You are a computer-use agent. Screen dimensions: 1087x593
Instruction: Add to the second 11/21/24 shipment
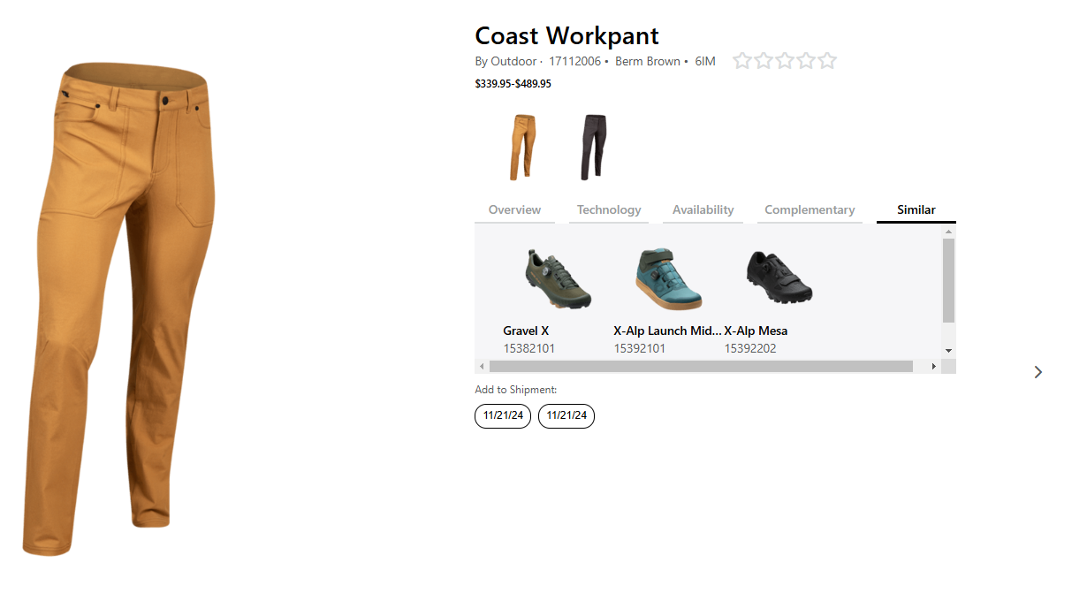pos(566,415)
